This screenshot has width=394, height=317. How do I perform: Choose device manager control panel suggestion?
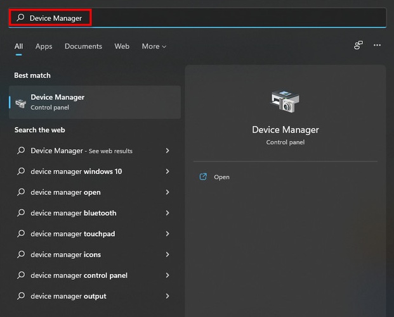pyautogui.click(x=95, y=275)
